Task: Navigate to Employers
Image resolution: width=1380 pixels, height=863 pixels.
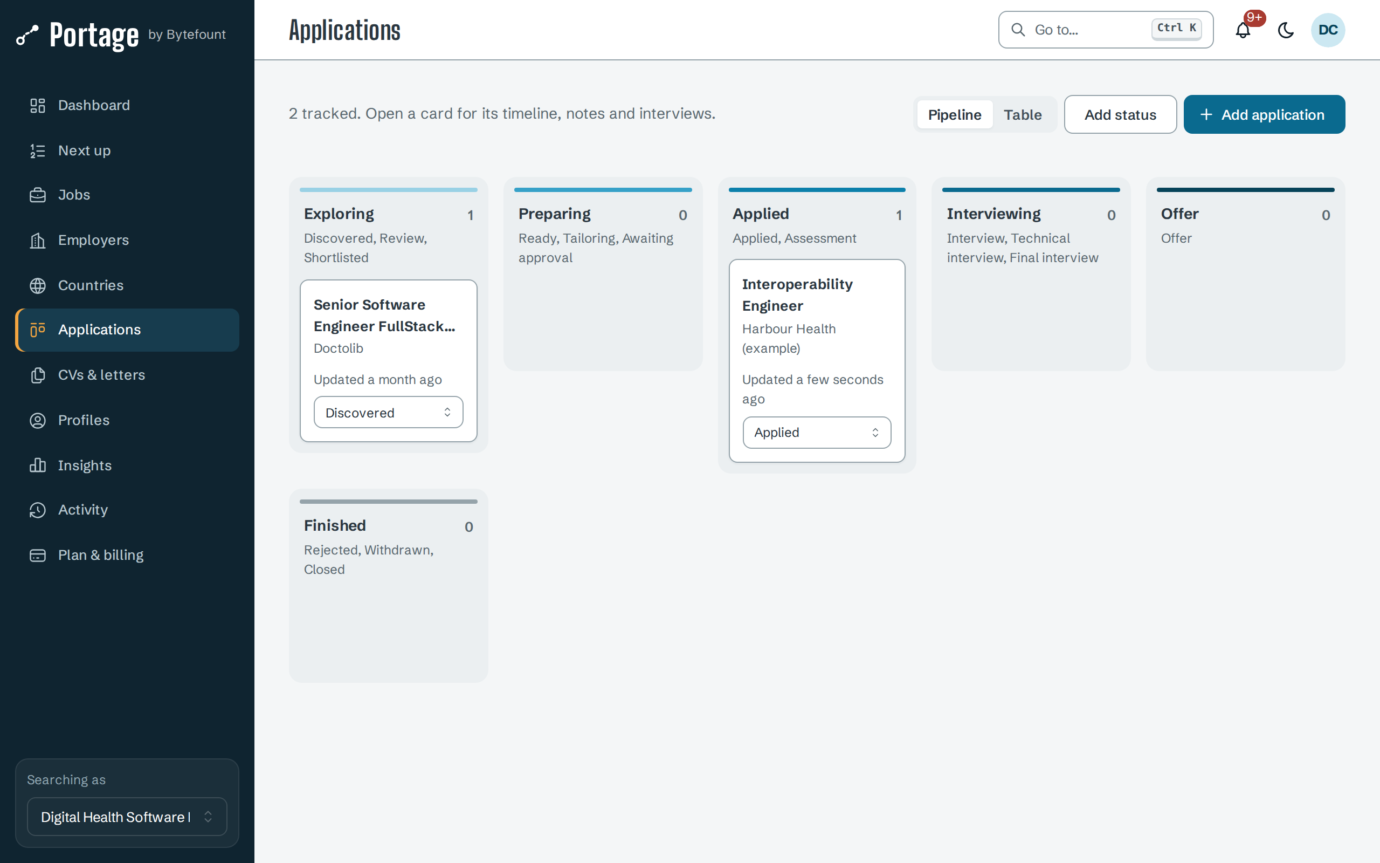Action: 127,241
